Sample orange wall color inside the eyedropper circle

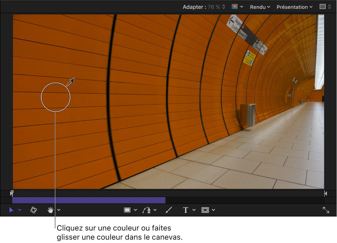point(56,97)
